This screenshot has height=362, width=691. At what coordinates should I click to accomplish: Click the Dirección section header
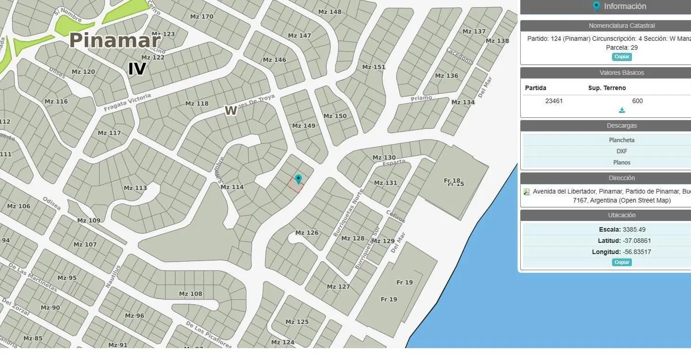(621, 178)
